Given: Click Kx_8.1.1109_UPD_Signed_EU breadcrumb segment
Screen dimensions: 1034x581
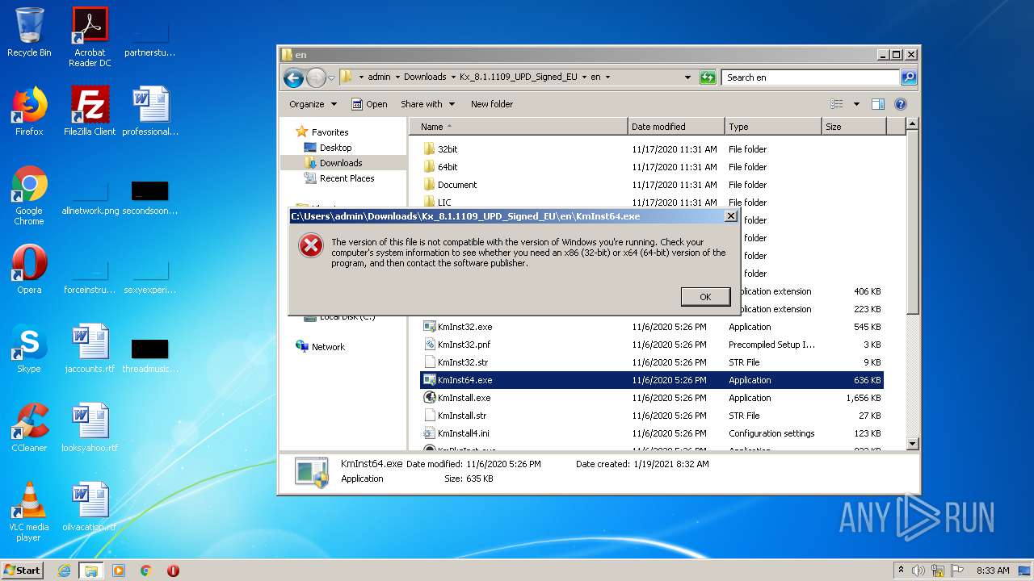Looking at the screenshot, I should pos(518,77).
